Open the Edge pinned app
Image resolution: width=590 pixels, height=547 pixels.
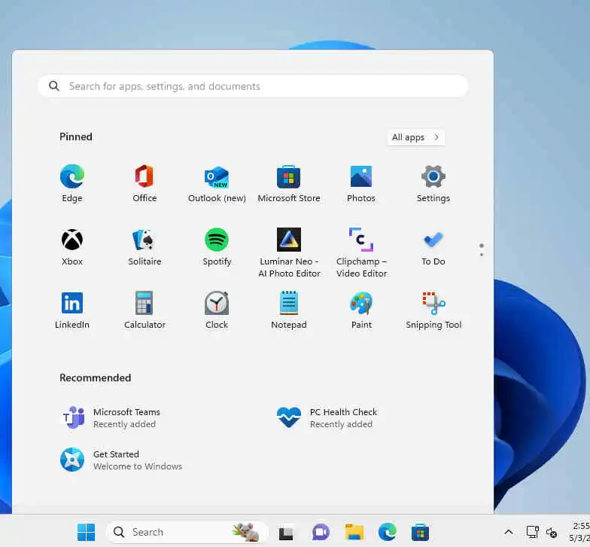(72, 184)
